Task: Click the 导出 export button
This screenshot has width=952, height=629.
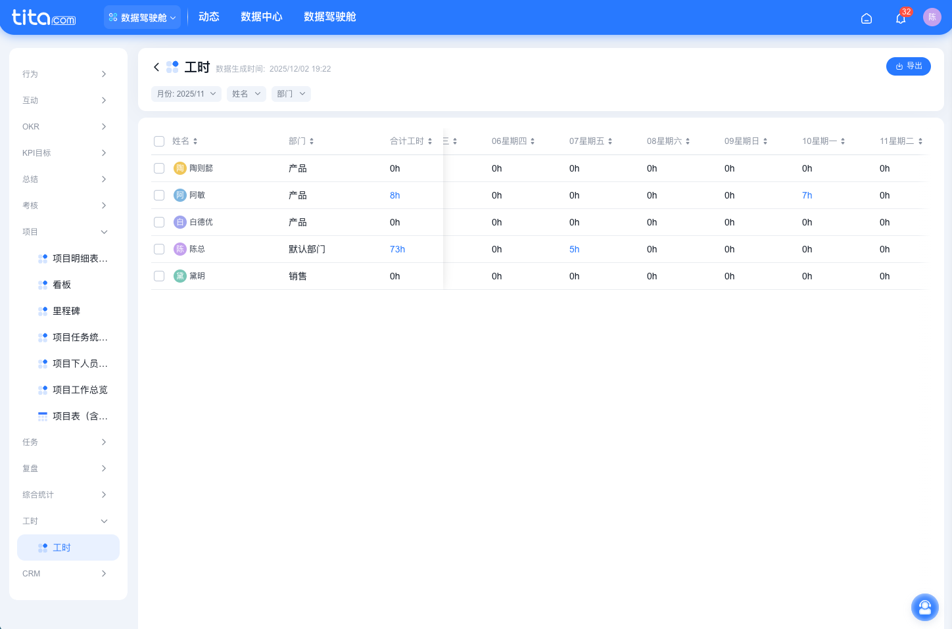Action: [908, 66]
